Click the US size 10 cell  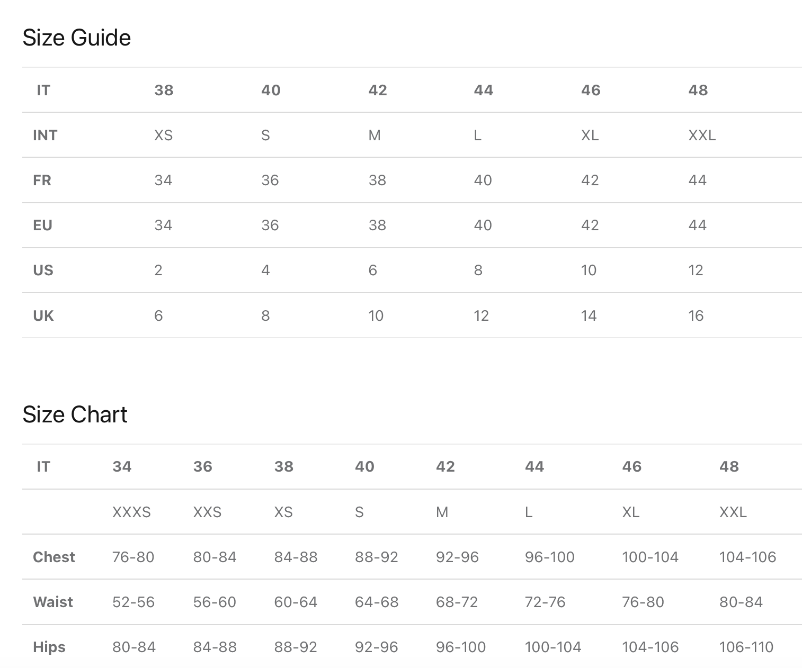(x=589, y=270)
